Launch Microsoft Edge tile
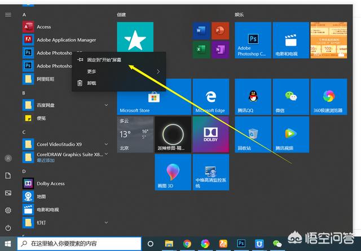 (211, 97)
